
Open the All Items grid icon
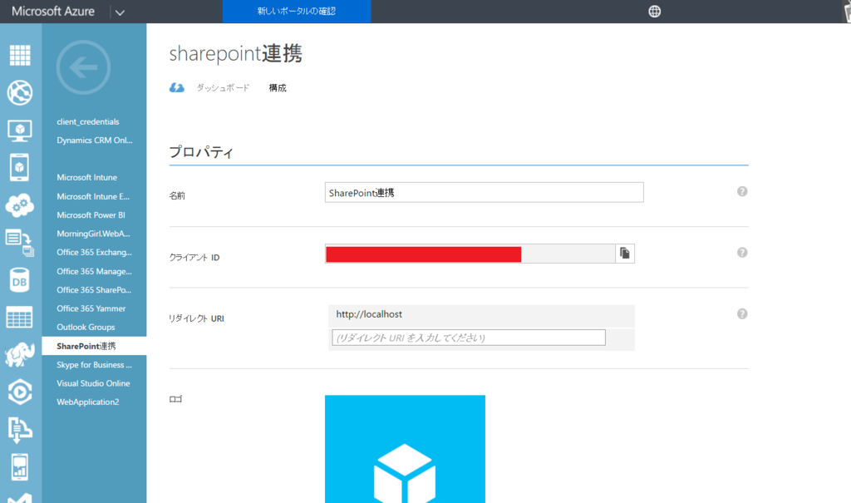click(20, 55)
